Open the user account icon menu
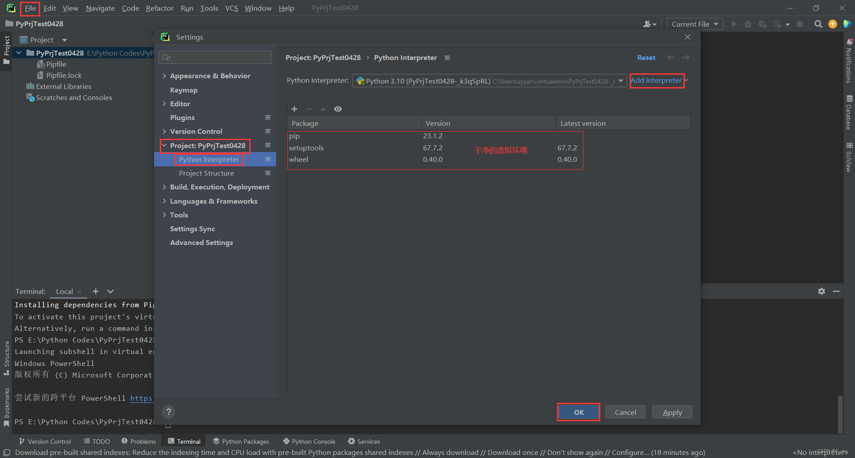This screenshot has width=855, height=458. [650, 24]
